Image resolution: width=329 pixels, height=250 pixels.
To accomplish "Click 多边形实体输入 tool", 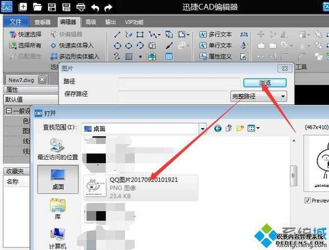I will (75, 56).
